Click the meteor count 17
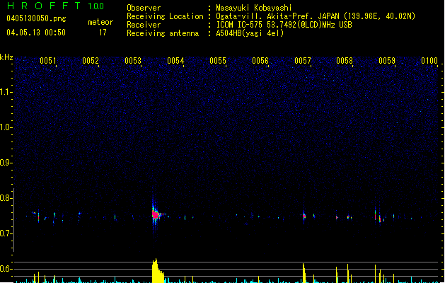 103,33
